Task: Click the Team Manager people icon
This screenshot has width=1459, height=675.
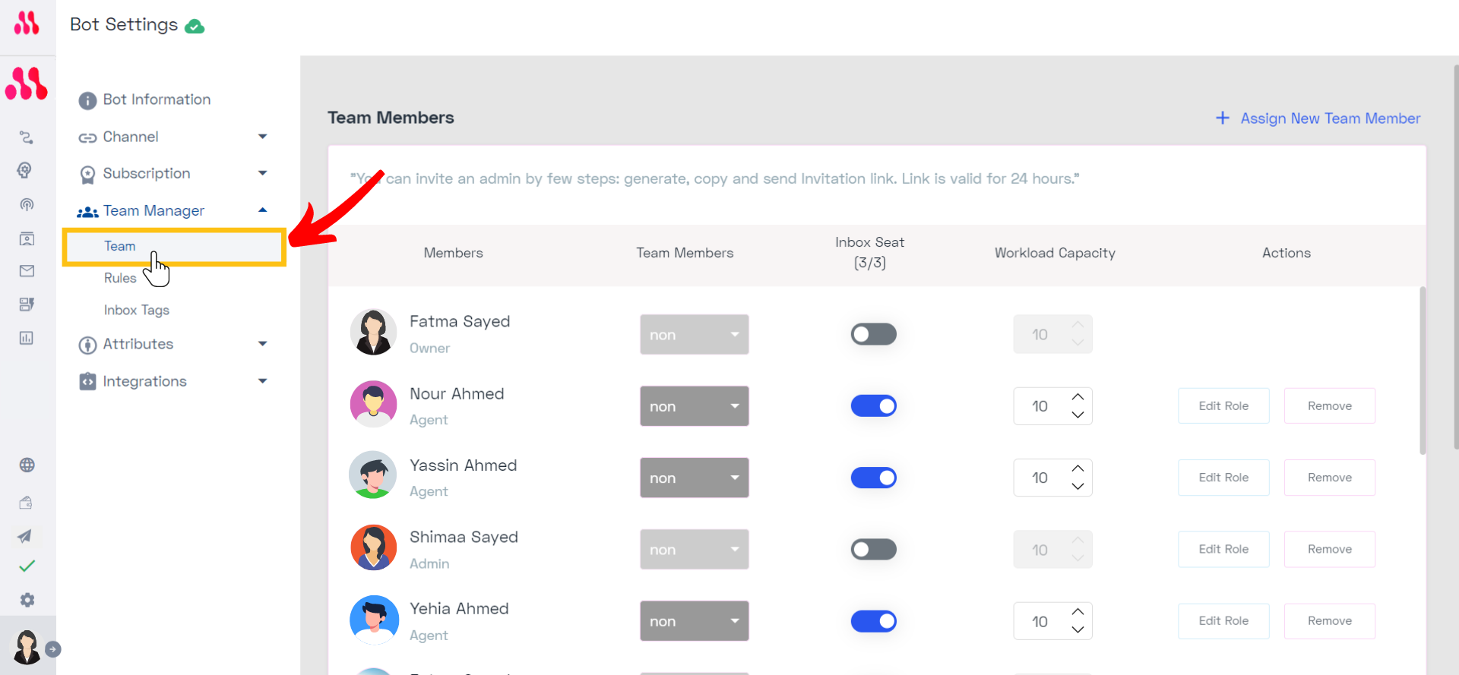Action: tap(87, 212)
